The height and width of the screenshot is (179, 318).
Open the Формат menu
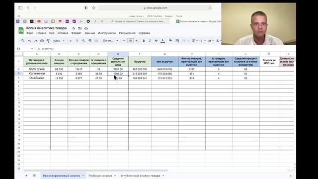[x=76, y=33]
